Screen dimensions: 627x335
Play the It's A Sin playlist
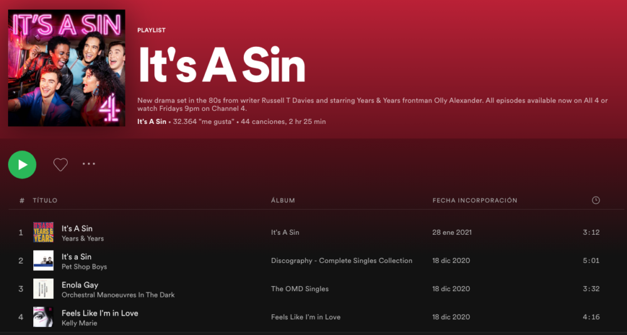[22, 165]
